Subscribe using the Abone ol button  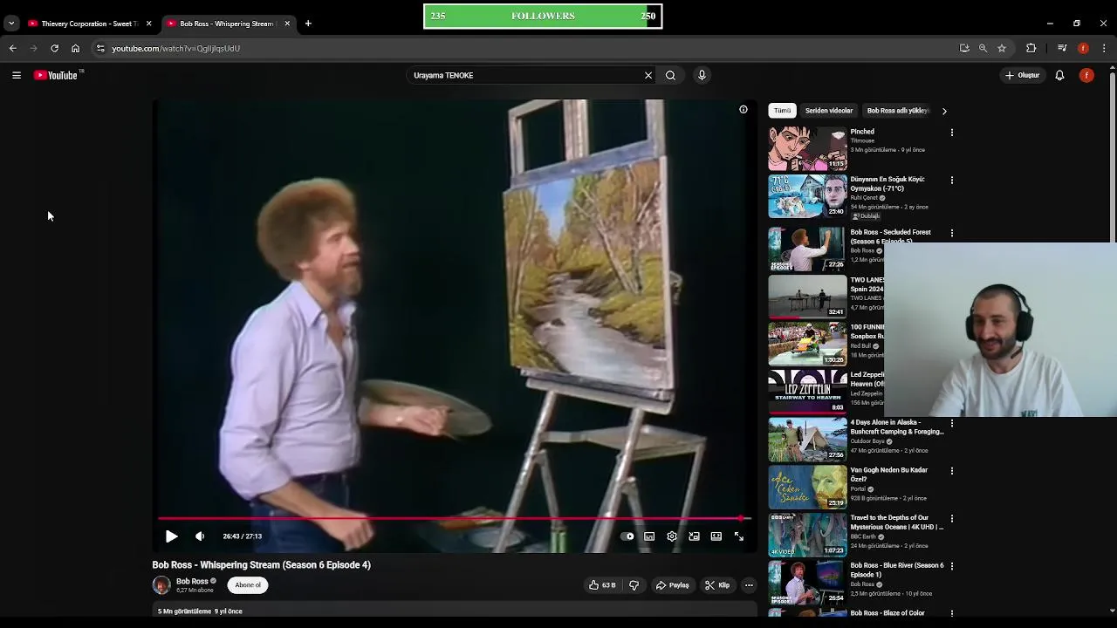[248, 585]
